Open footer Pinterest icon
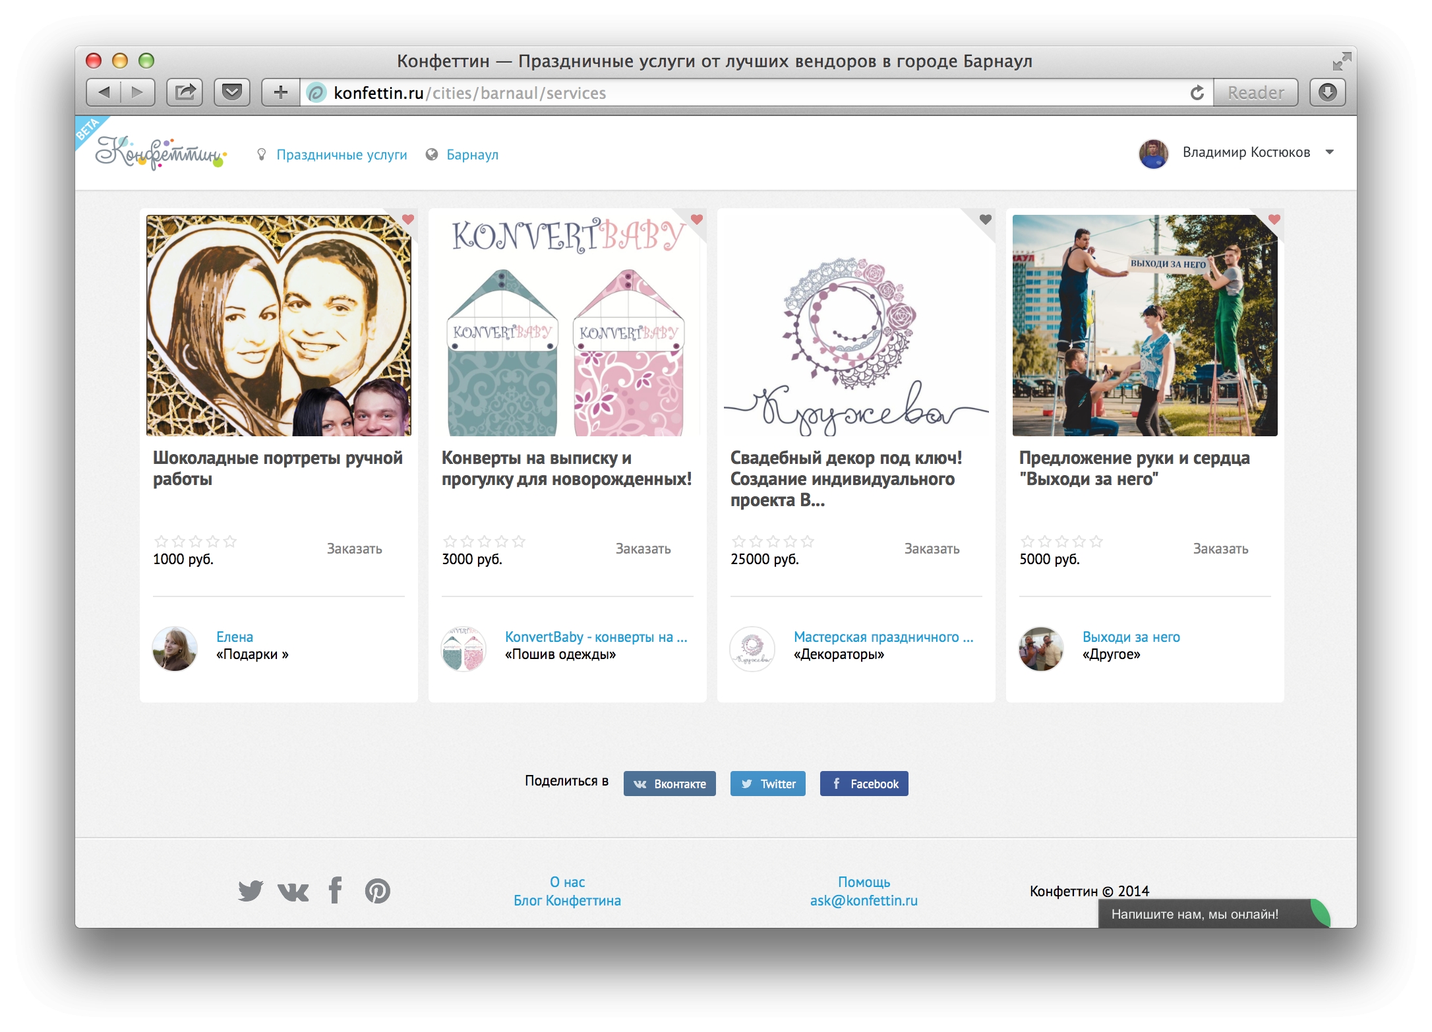 coord(378,891)
